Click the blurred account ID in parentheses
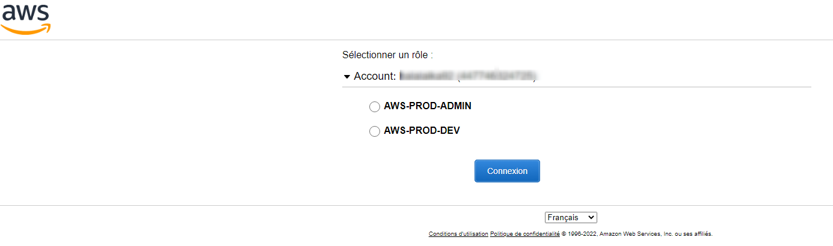Viewport: 833px width, 246px height. (497, 76)
